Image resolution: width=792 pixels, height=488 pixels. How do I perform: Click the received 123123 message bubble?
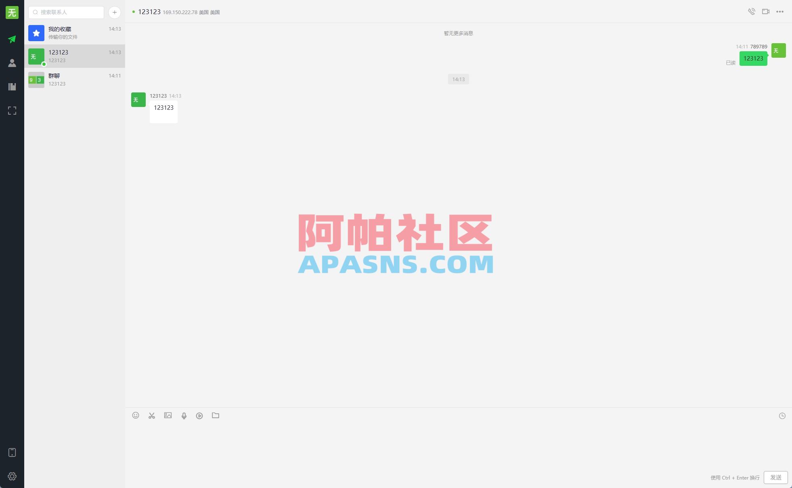click(163, 112)
